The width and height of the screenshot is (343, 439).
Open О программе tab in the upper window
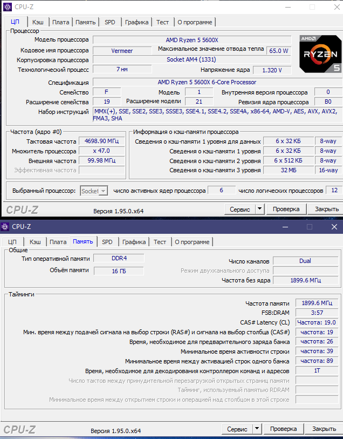tap(195, 22)
